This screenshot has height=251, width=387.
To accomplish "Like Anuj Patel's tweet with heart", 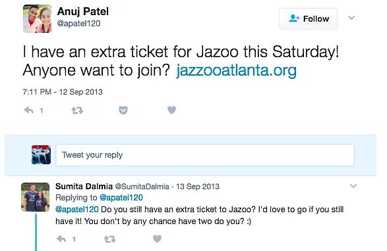I will click(171, 110).
